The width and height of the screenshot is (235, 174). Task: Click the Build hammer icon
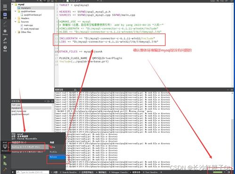pos(5,169)
